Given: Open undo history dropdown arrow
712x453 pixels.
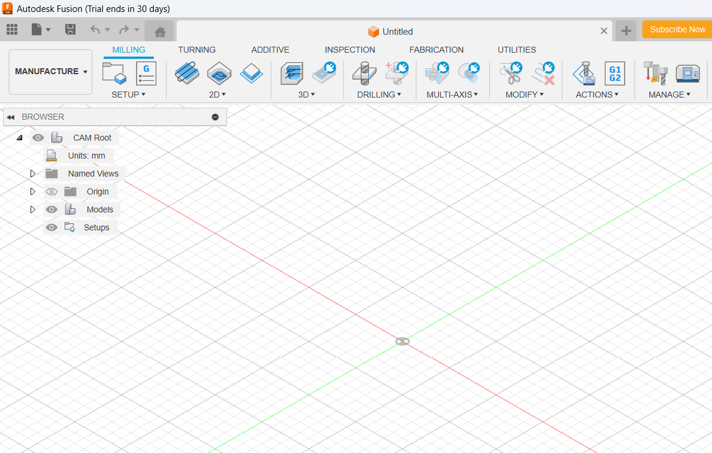Looking at the screenshot, I should click(108, 30).
